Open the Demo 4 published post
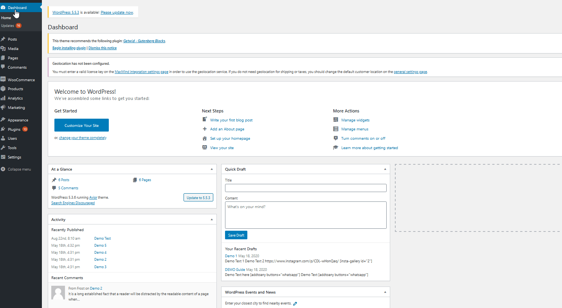 (100, 253)
